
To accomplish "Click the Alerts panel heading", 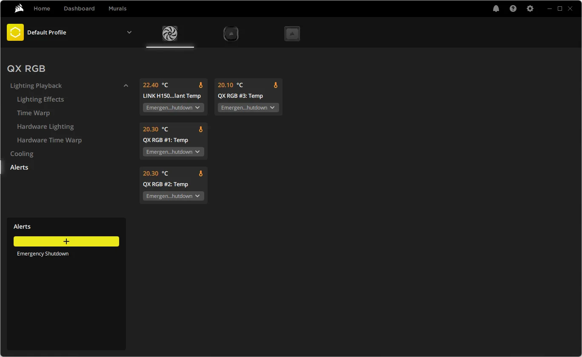I will (22, 227).
